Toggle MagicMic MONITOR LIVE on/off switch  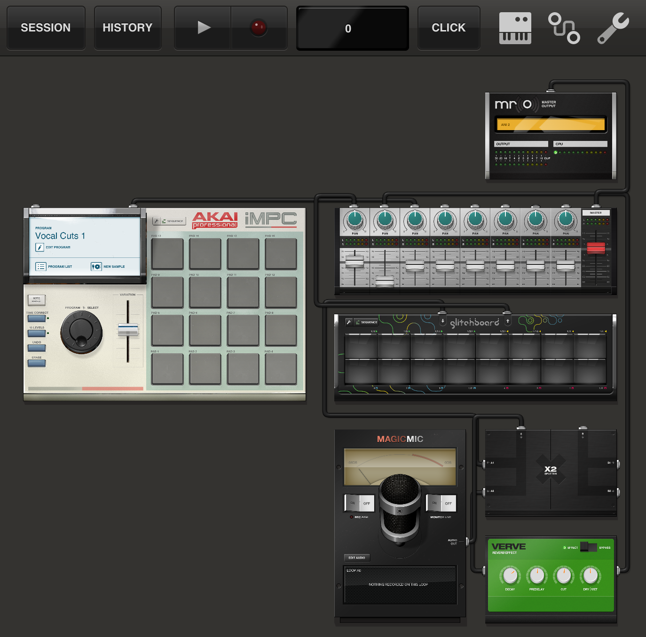[441, 503]
